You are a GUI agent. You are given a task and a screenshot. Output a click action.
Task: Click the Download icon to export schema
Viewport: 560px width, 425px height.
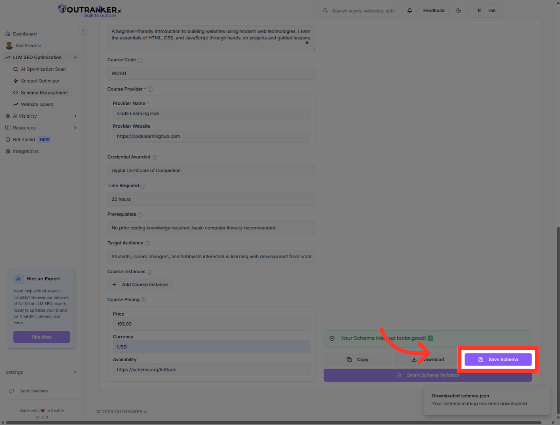[414, 359]
